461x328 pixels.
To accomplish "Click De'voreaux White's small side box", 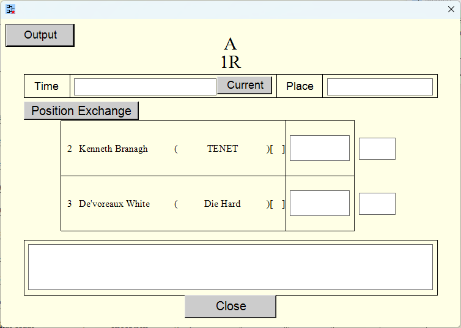I will (x=377, y=204).
